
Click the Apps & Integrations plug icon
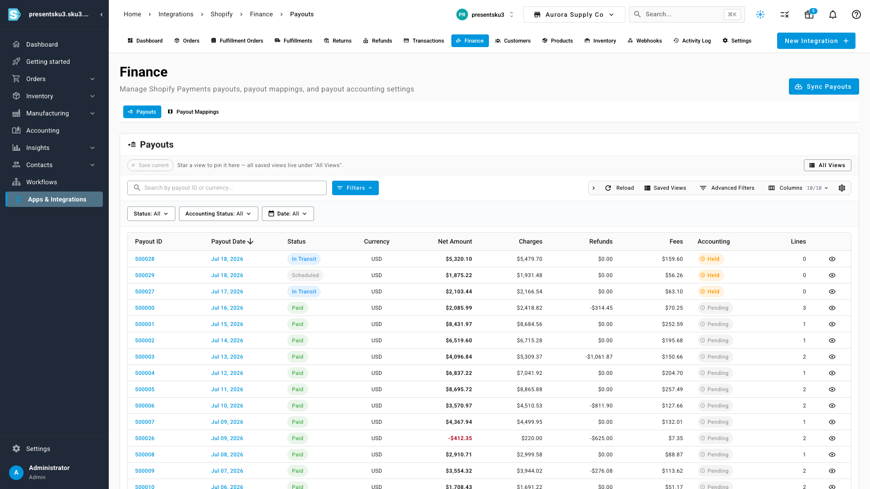click(x=18, y=199)
